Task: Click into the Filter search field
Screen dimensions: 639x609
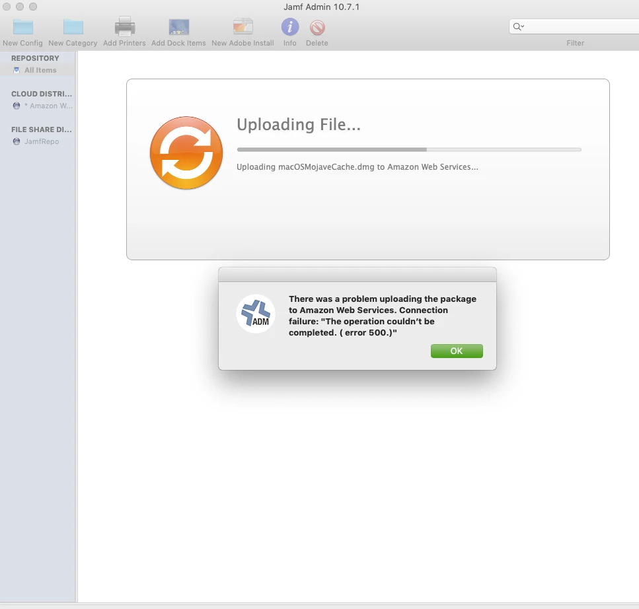Action: [x=574, y=27]
